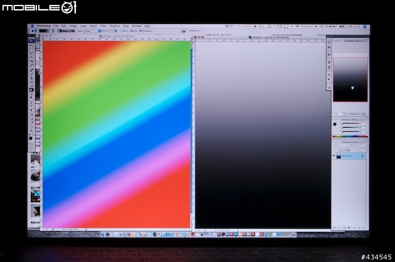Switch to the Swatches tab

pyautogui.click(x=346, y=120)
